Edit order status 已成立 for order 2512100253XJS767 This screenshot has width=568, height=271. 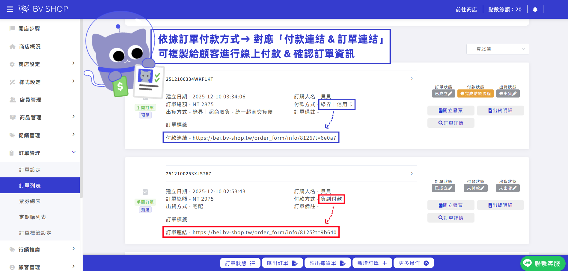[443, 188]
